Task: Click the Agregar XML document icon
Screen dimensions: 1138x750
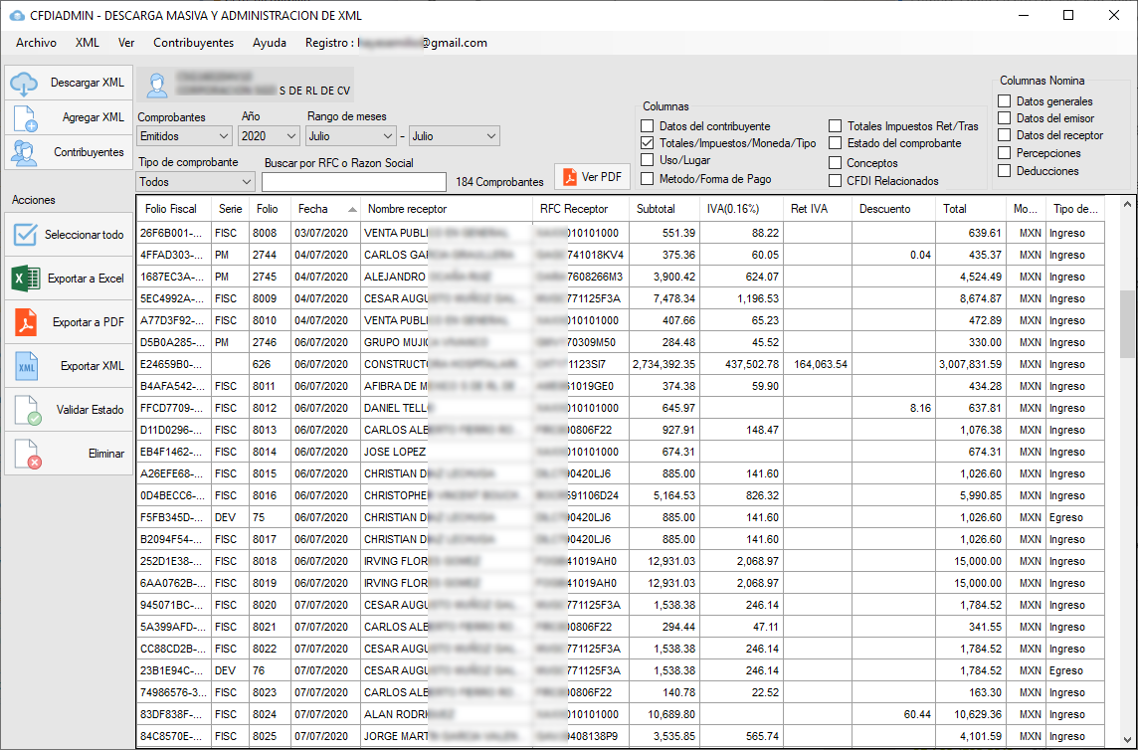Action: [24, 118]
